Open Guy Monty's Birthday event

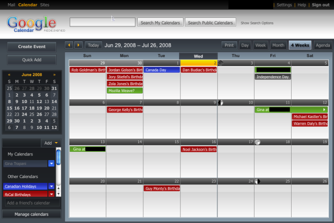(x=162, y=188)
